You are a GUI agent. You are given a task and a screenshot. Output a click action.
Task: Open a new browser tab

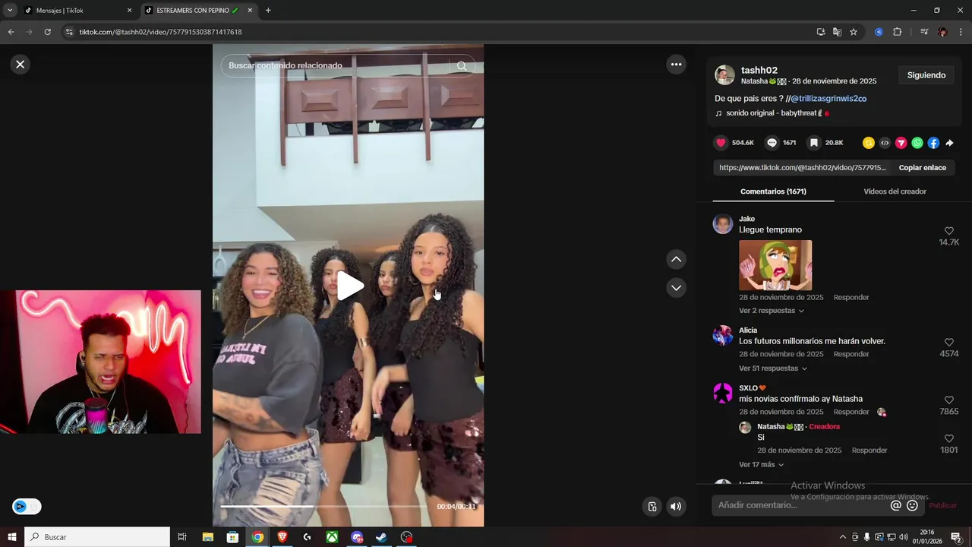(268, 11)
